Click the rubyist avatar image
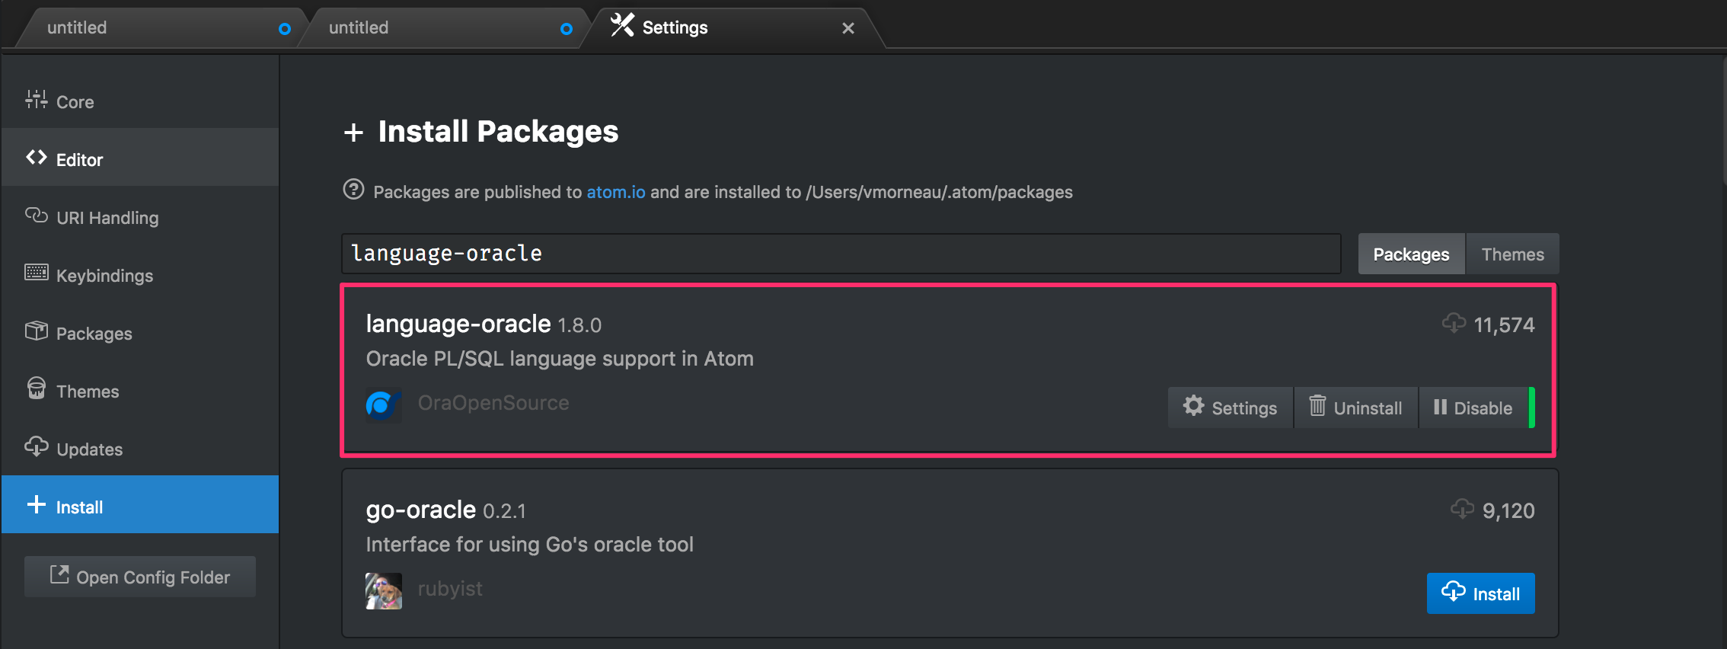Image resolution: width=1727 pixels, height=649 pixels. (384, 591)
